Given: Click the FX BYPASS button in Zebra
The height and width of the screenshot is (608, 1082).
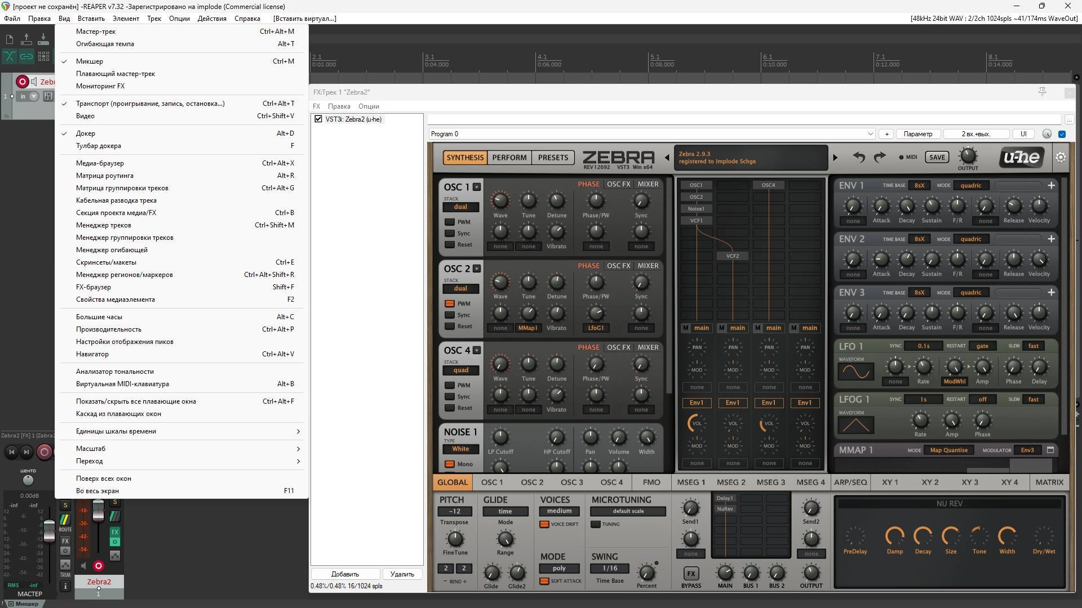Looking at the screenshot, I should [x=691, y=574].
